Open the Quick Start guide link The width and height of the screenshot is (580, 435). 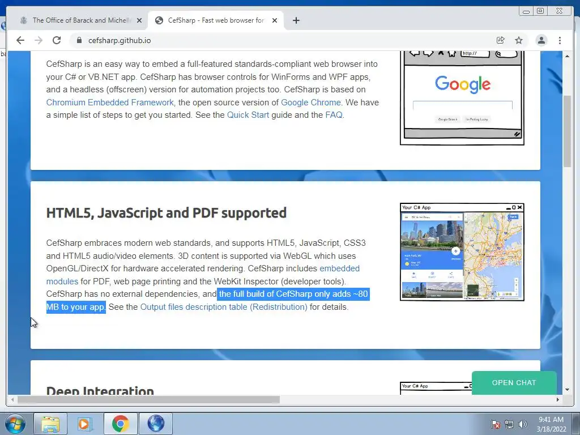[x=248, y=115]
